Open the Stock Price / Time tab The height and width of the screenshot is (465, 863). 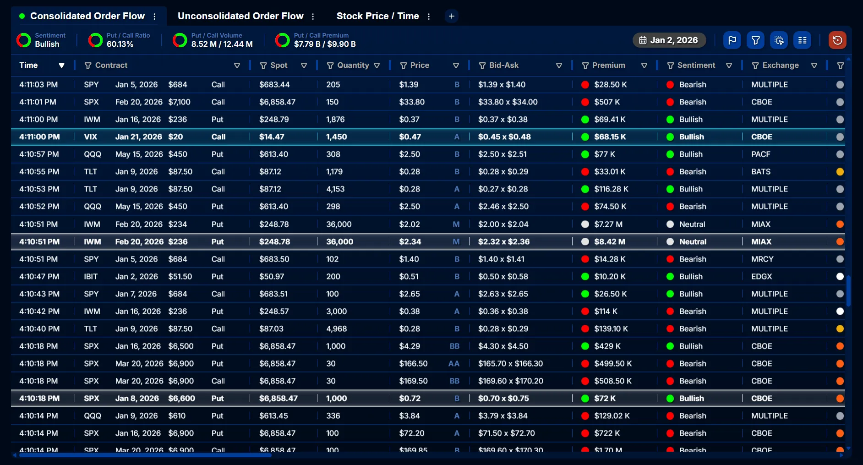pos(377,16)
